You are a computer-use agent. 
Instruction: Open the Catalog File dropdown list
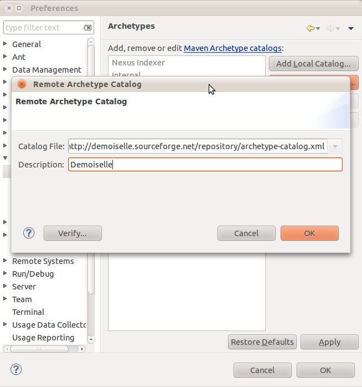point(335,146)
